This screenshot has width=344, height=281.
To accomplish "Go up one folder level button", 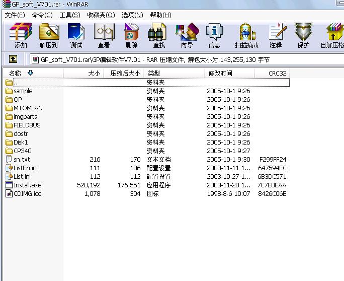I will pyautogui.click(x=13, y=59).
